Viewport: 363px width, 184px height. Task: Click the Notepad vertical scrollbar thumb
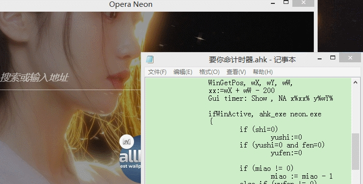pyautogui.click(x=355, y=152)
